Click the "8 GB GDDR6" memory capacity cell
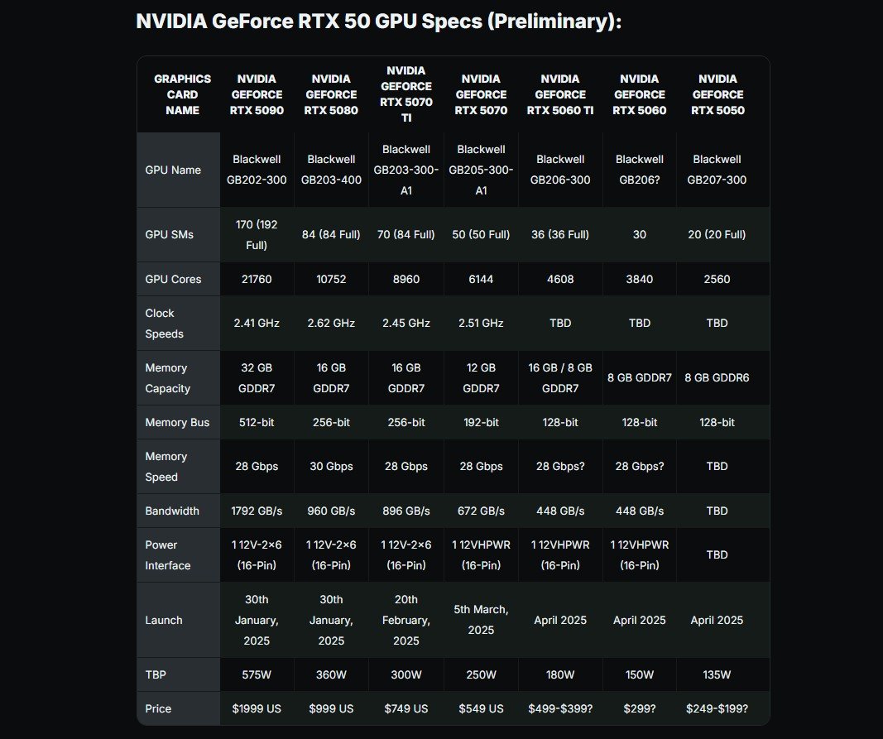Screen dimensions: 883x739 [717, 377]
